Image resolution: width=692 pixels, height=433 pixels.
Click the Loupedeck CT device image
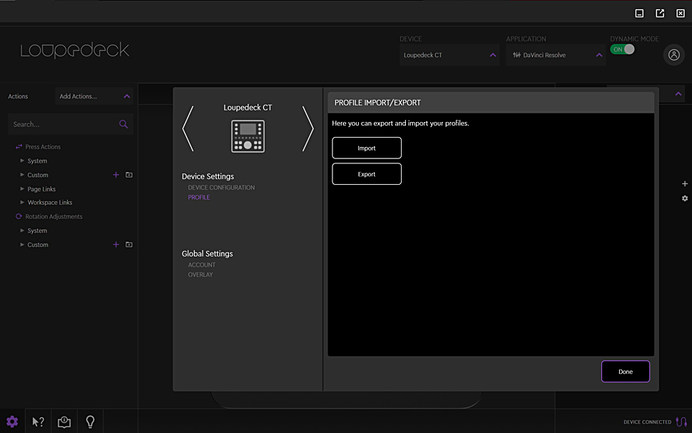coord(248,136)
